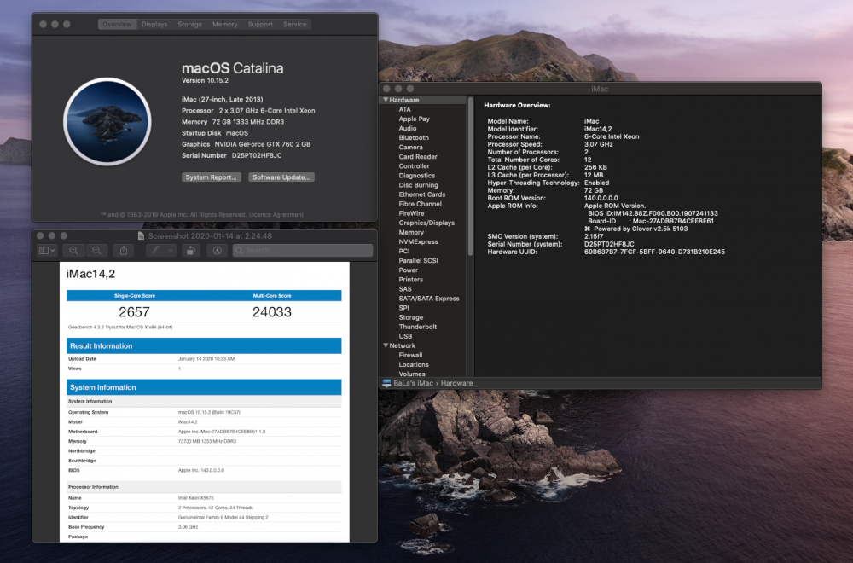This screenshot has width=853, height=563.
Task: Open highlight color dropdown arrow in Preview
Action: 171,250
